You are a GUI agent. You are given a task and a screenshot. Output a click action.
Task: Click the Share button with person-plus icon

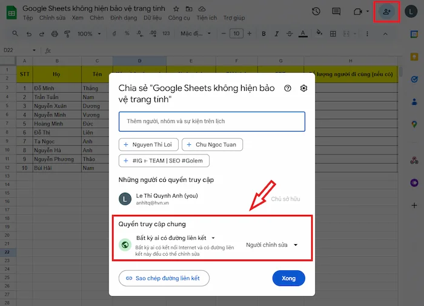point(386,12)
